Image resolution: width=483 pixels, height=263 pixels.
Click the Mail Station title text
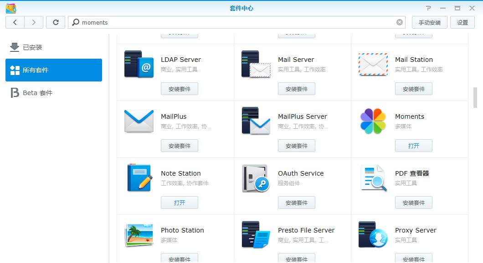pyautogui.click(x=414, y=60)
